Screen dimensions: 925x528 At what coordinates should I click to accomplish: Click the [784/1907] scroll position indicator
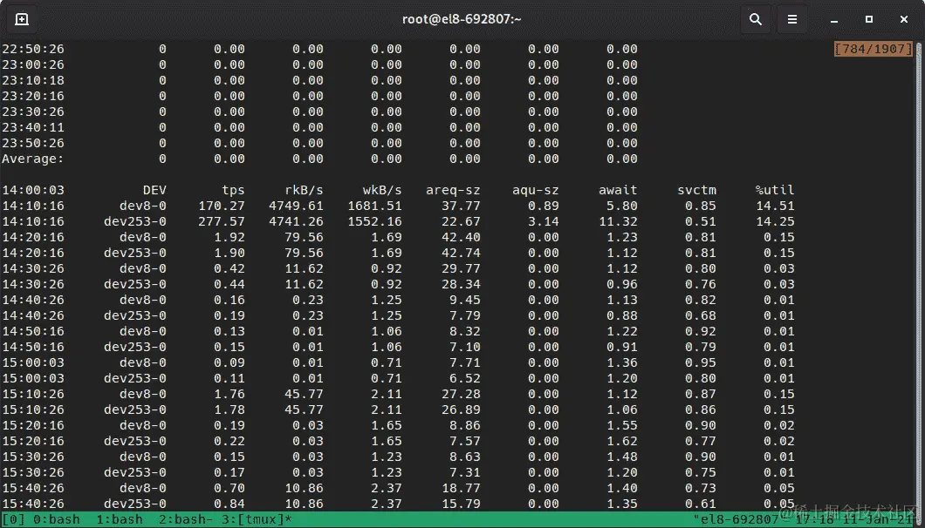874,49
